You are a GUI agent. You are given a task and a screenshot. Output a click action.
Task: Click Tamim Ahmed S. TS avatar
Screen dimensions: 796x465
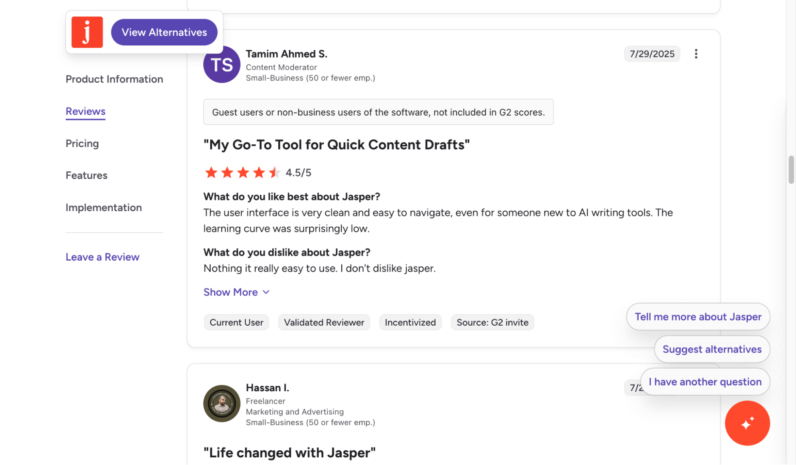pos(222,65)
